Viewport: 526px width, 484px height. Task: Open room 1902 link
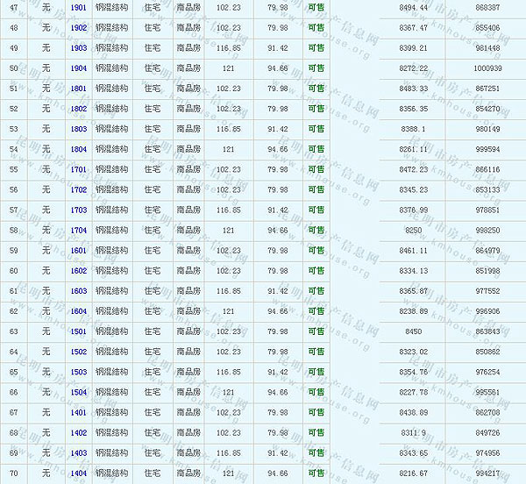79,27
